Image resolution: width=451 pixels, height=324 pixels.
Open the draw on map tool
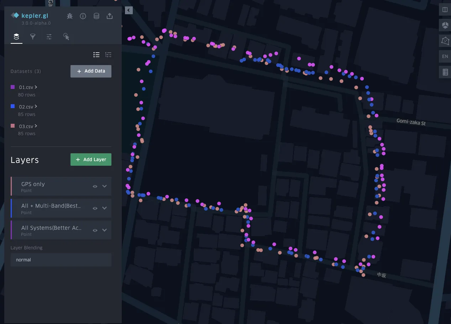[445, 41]
